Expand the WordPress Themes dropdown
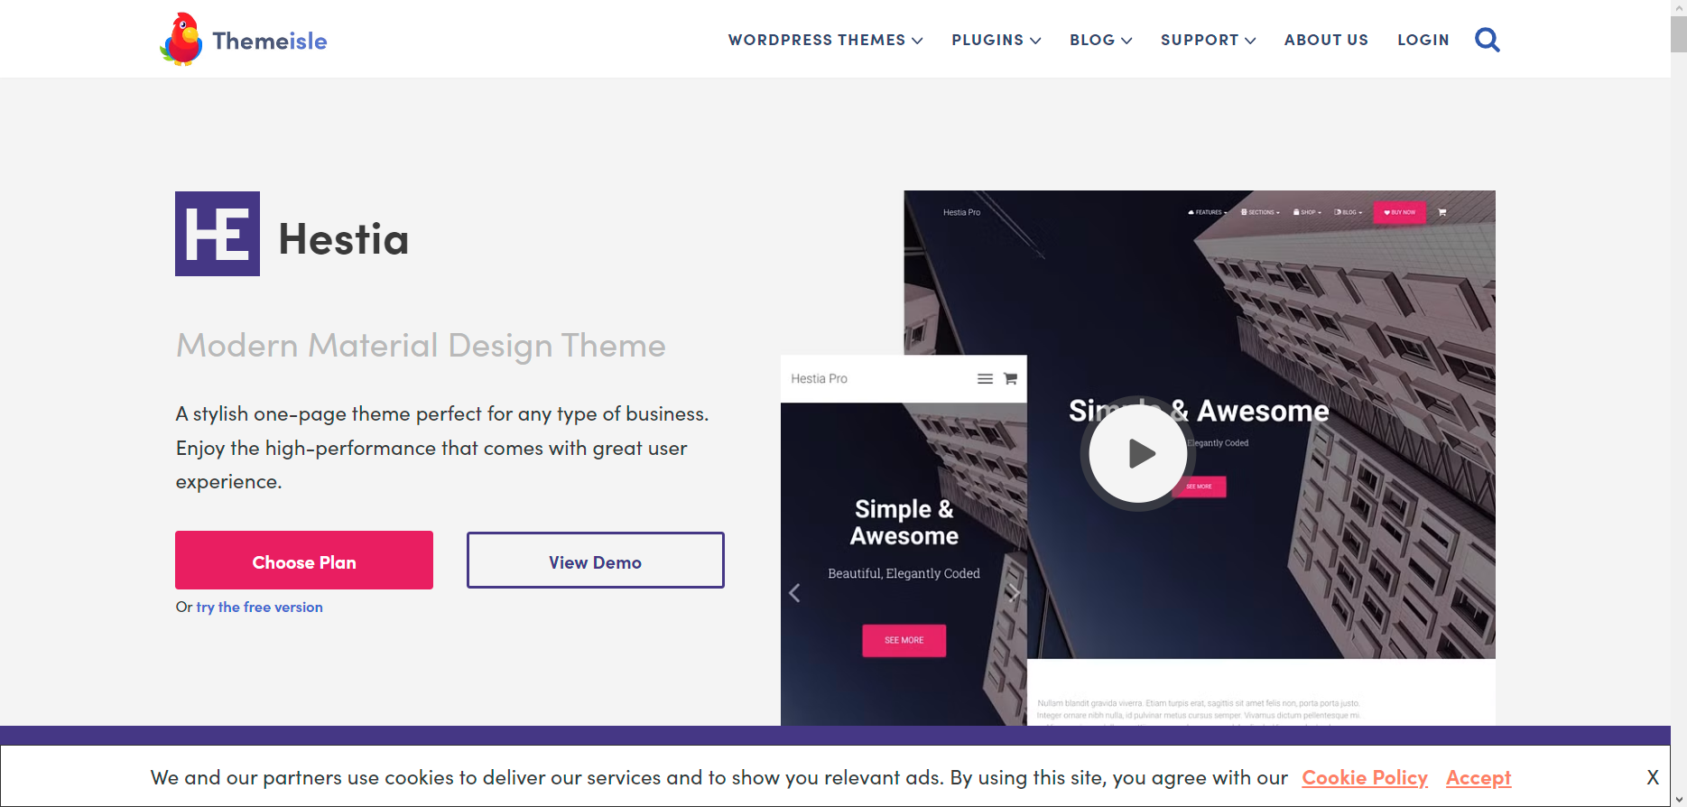The height and width of the screenshot is (807, 1687). pos(825,40)
